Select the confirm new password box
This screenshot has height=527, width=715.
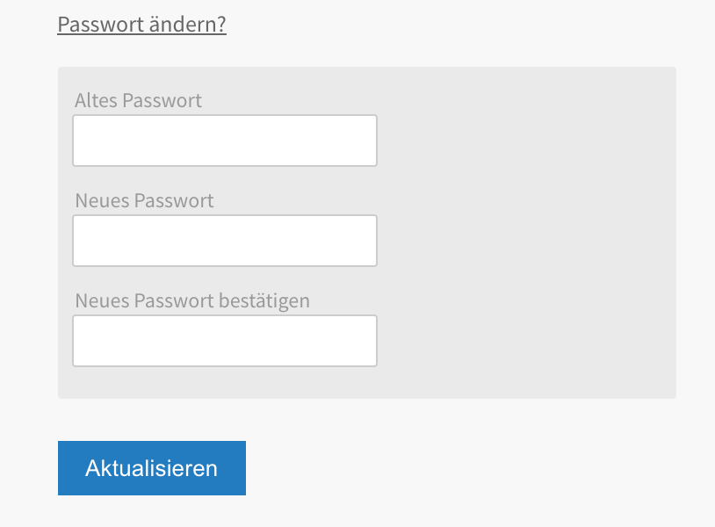click(x=225, y=341)
